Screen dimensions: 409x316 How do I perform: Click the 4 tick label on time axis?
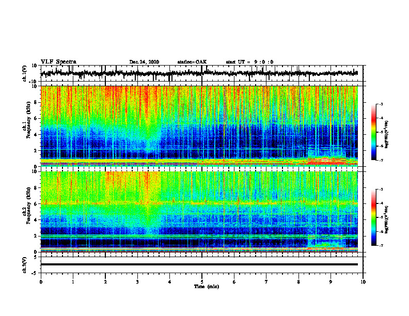[170, 282]
